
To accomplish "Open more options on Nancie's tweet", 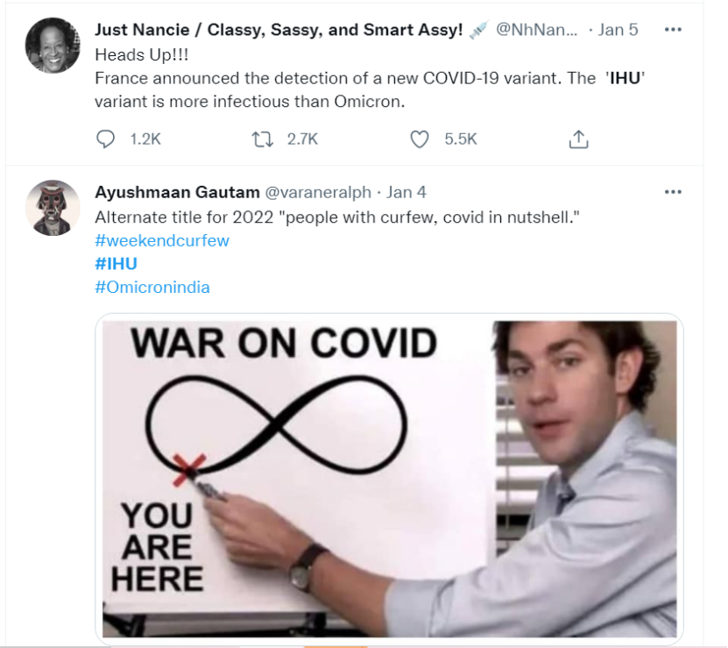I will 673,30.
